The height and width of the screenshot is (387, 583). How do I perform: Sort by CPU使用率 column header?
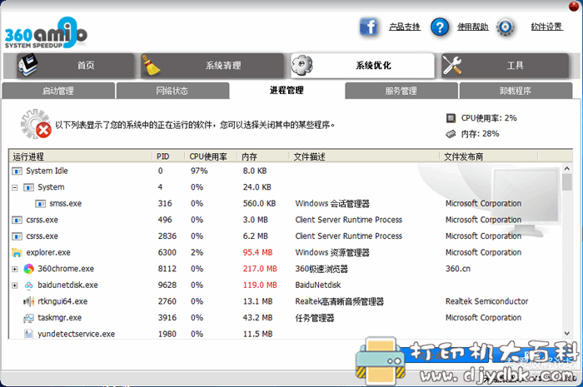[x=212, y=156]
